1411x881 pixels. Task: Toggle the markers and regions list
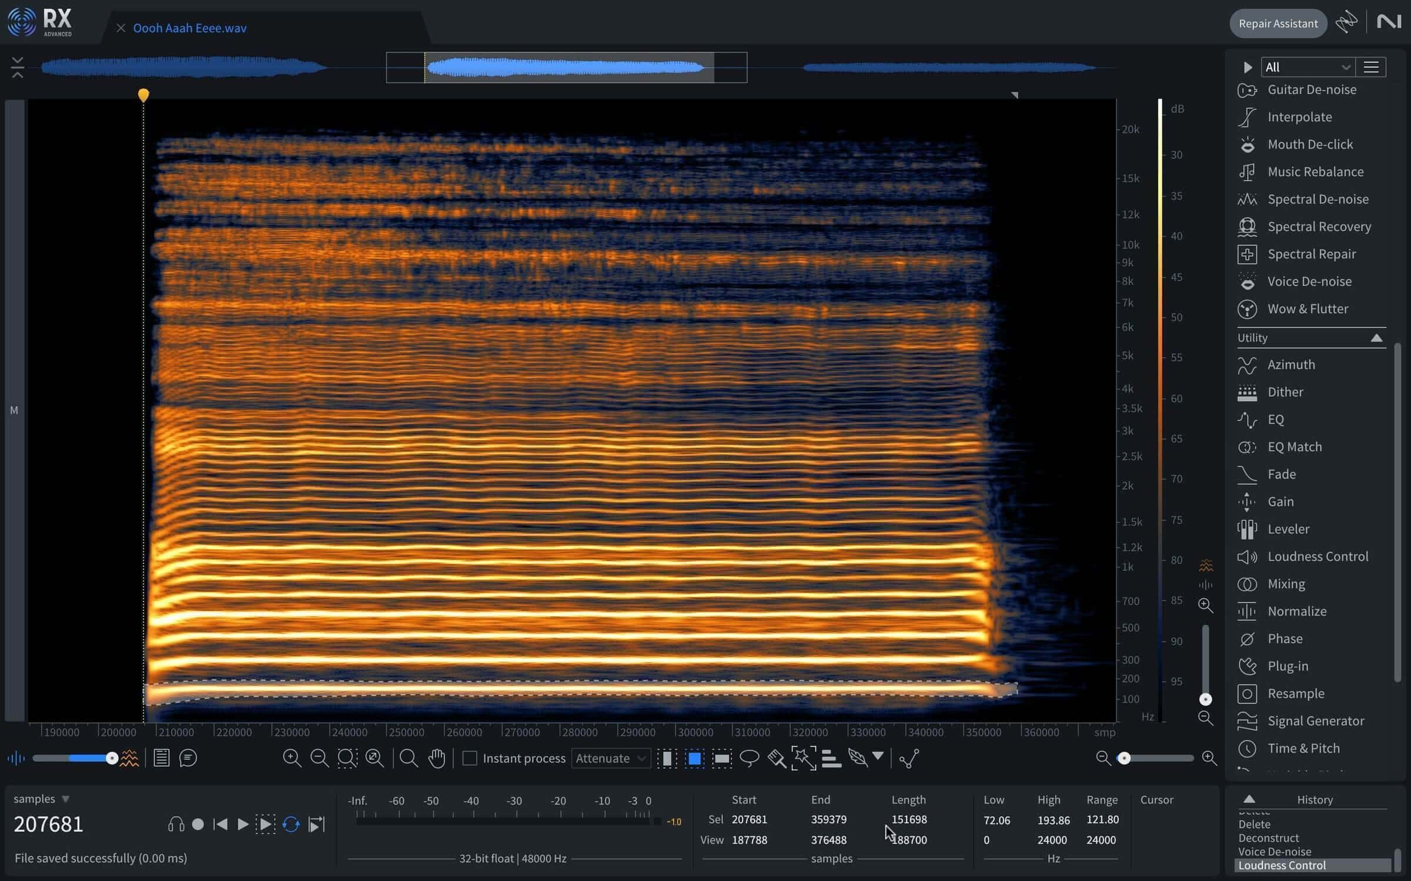161,758
